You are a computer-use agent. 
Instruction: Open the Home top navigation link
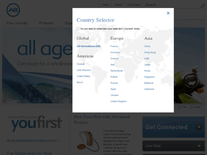click(x=106, y=5)
